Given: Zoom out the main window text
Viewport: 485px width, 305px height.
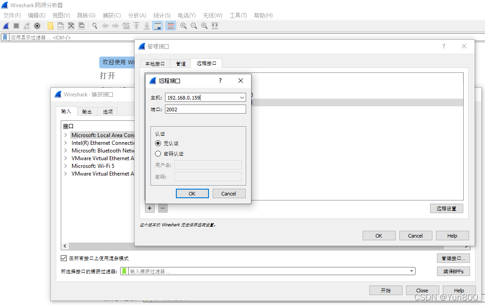Looking at the screenshot, I should (194, 26).
